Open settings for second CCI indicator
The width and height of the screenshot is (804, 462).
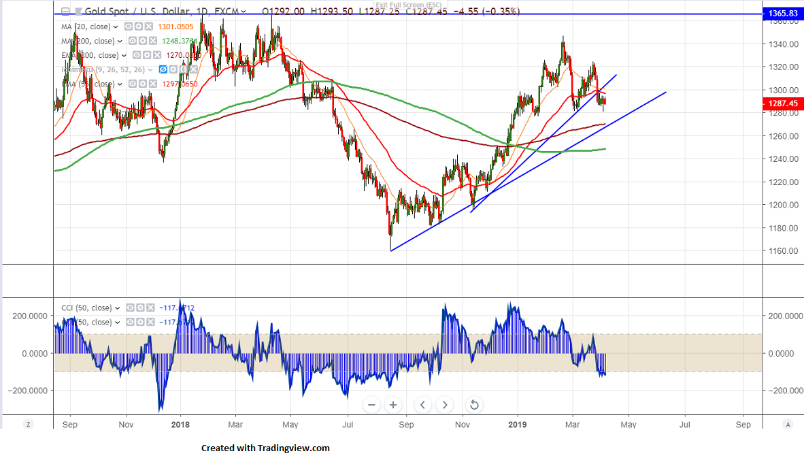click(x=141, y=322)
